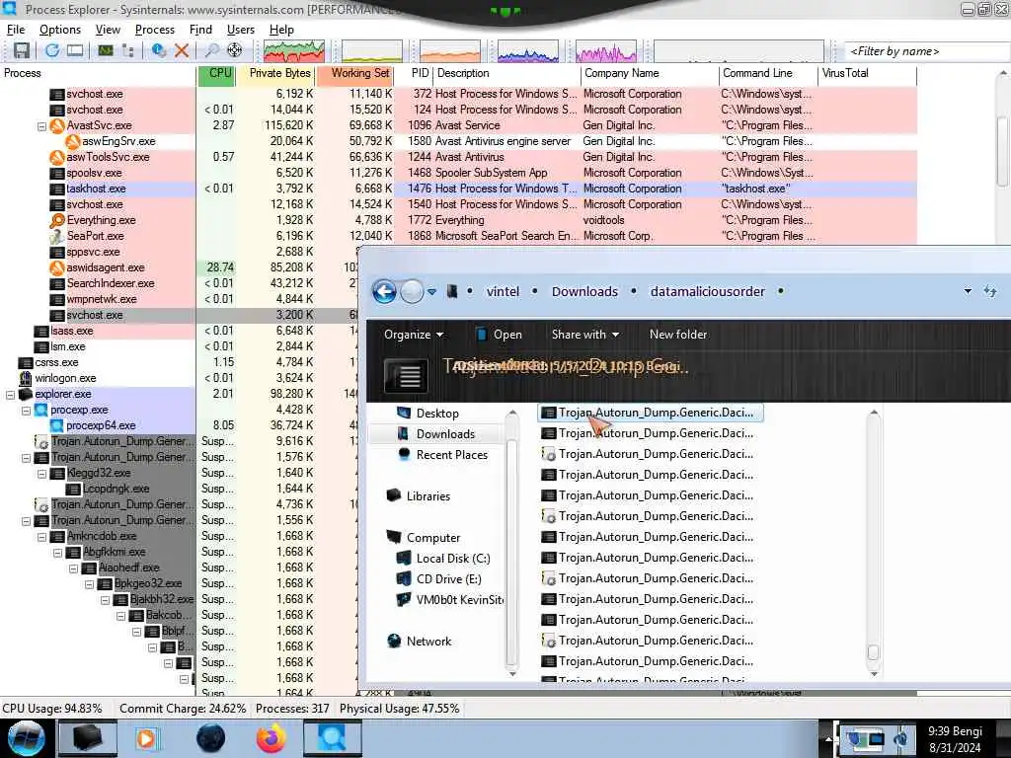Image resolution: width=1011 pixels, height=758 pixels.
Task: Open the System Information toolbar icon
Action: click(105, 50)
